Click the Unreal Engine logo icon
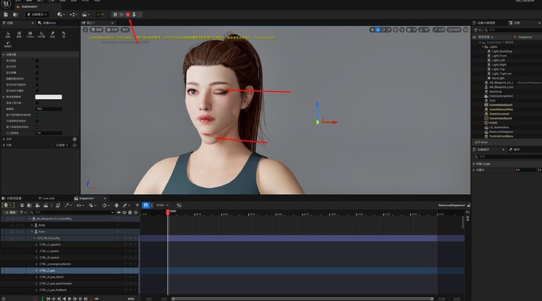The height and width of the screenshot is (301, 542). coord(6,3)
